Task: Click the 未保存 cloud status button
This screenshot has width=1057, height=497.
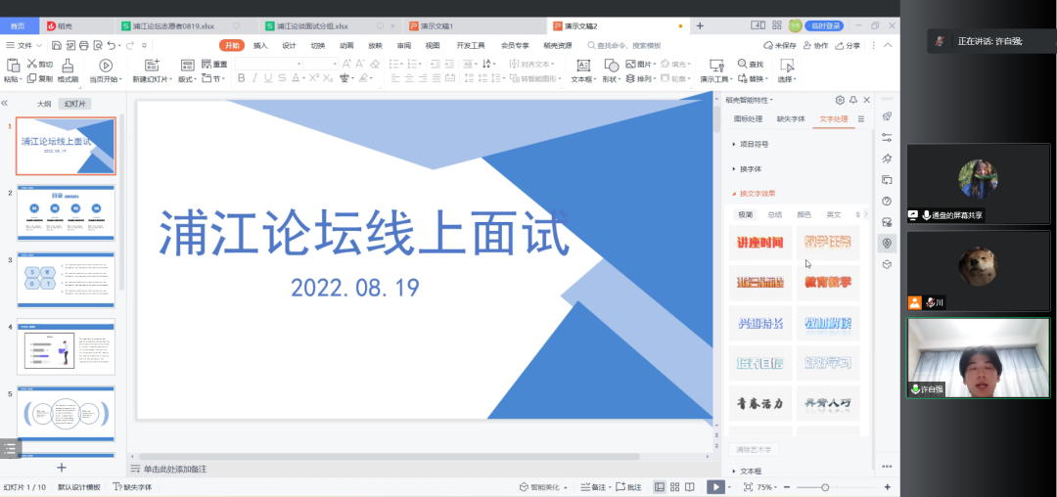Action: (x=780, y=46)
